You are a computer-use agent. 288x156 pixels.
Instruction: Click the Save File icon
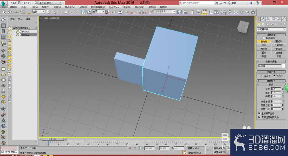(x=19, y=3)
